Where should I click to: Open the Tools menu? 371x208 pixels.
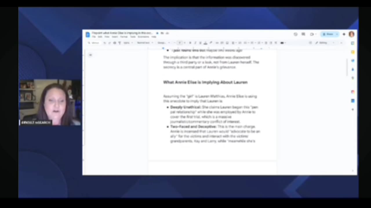pyautogui.click(x=133, y=37)
